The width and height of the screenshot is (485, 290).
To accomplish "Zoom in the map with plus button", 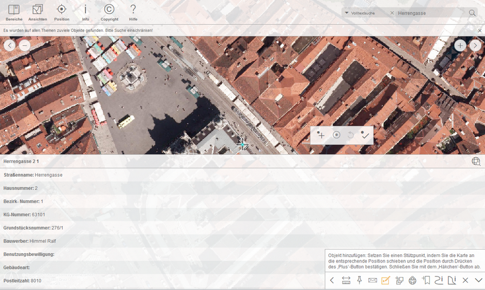I will click(460, 46).
